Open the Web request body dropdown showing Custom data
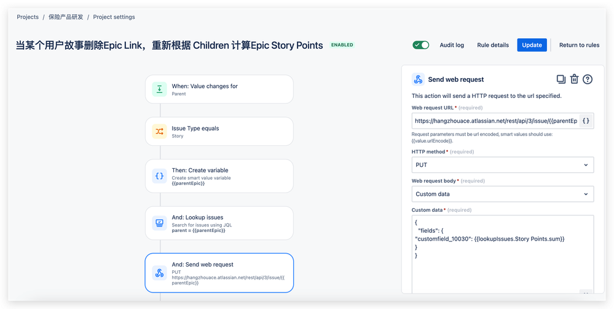Viewport: 614px width, 309px height. (503, 194)
